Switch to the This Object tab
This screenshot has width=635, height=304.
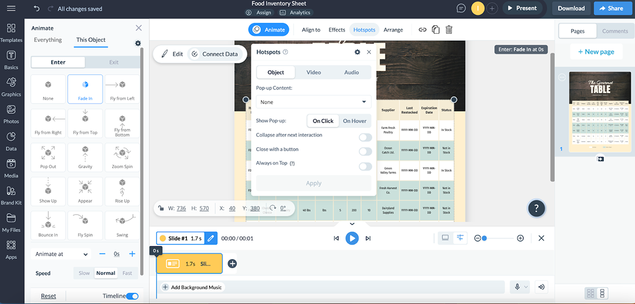91,40
